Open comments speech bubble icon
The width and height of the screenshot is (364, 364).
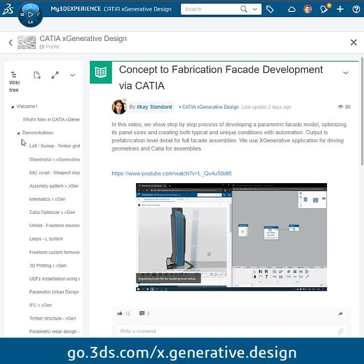click(x=142, y=313)
